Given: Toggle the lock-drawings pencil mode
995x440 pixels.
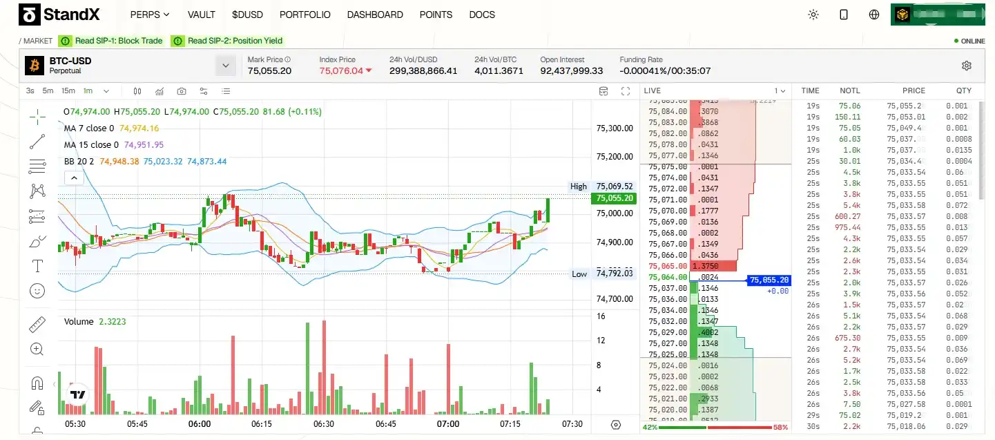Looking at the screenshot, I should coord(37,408).
